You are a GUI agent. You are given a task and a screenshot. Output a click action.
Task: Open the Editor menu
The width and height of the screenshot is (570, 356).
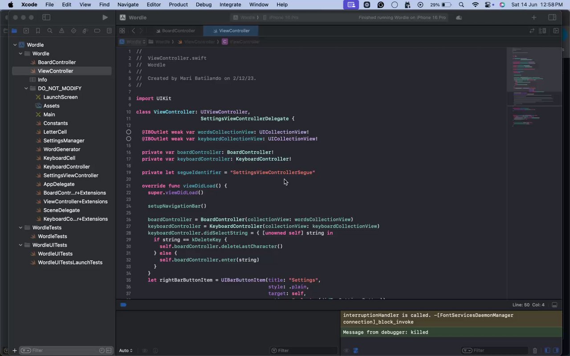(x=154, y=4)
